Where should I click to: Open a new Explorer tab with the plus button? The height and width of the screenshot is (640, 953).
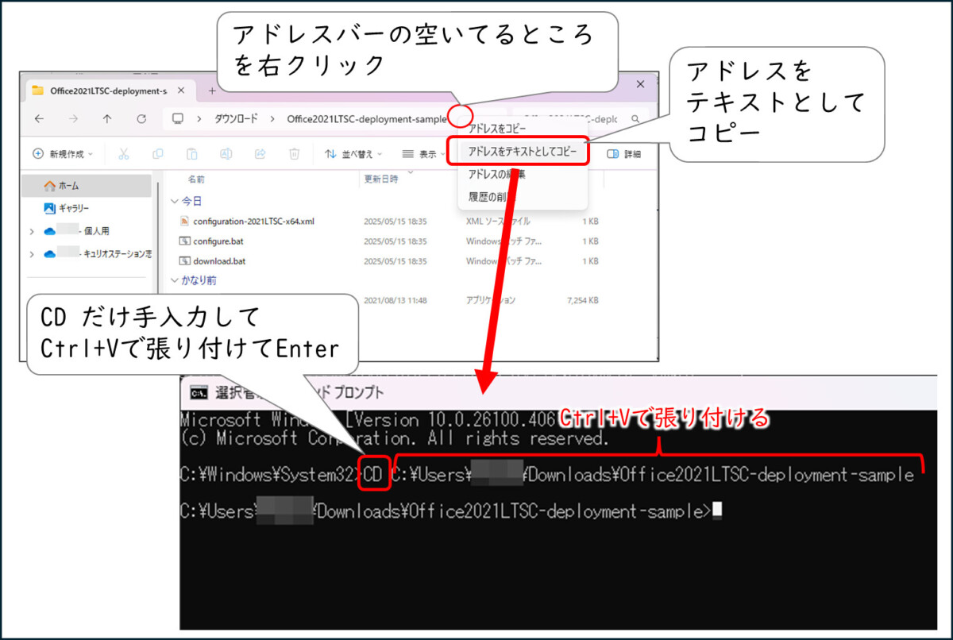(212, 91)
